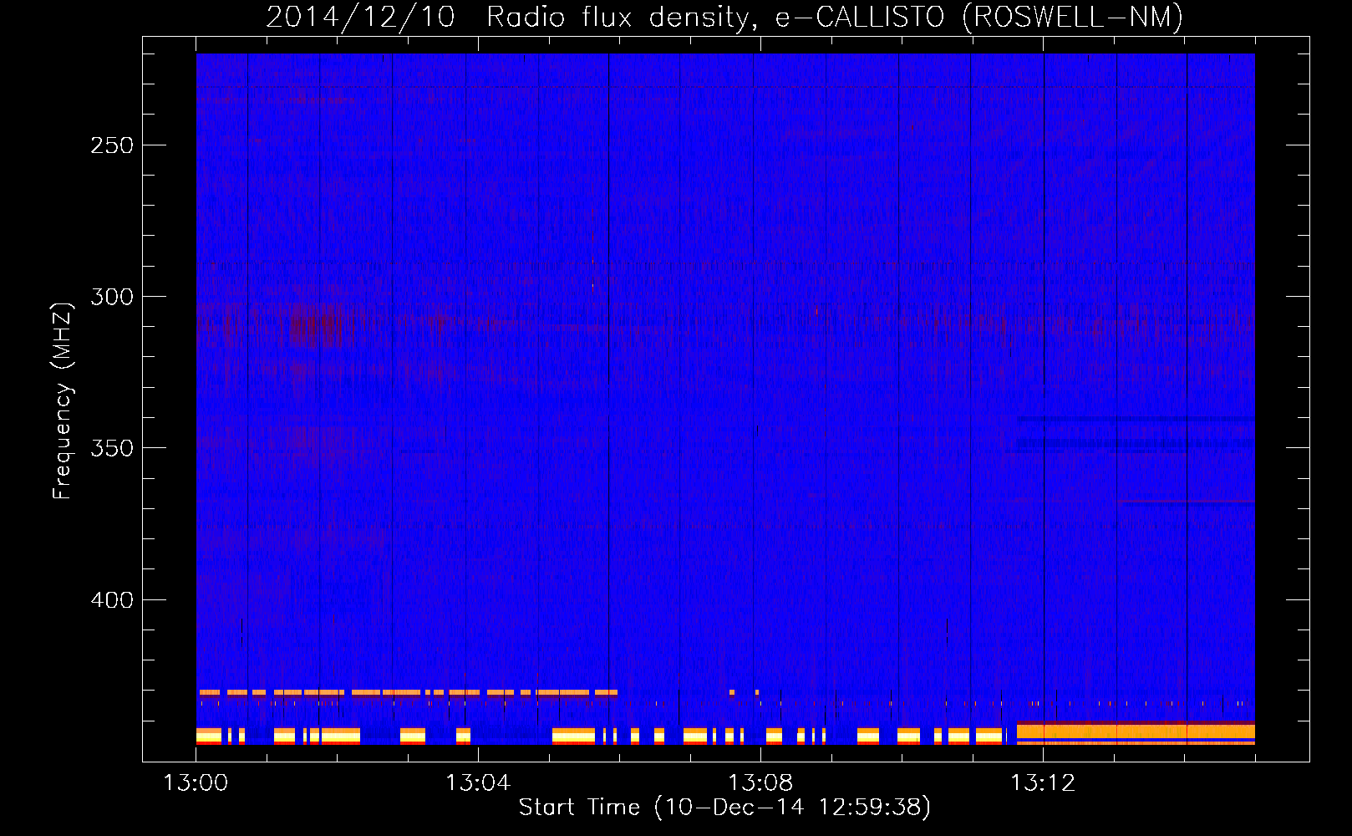Click the 'Start Time (10-Dec-14 12:59:38)' label
This screenshot has height=836, width=1352.
point(724,808)
